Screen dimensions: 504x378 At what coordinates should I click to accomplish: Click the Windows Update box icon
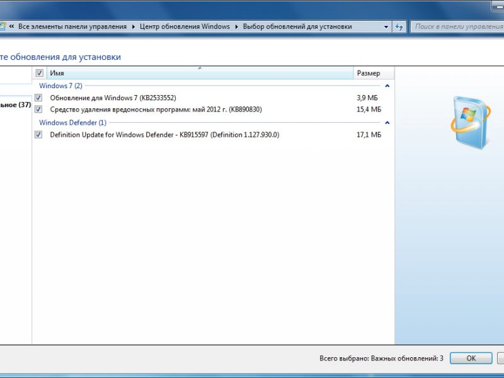(471, 122)
